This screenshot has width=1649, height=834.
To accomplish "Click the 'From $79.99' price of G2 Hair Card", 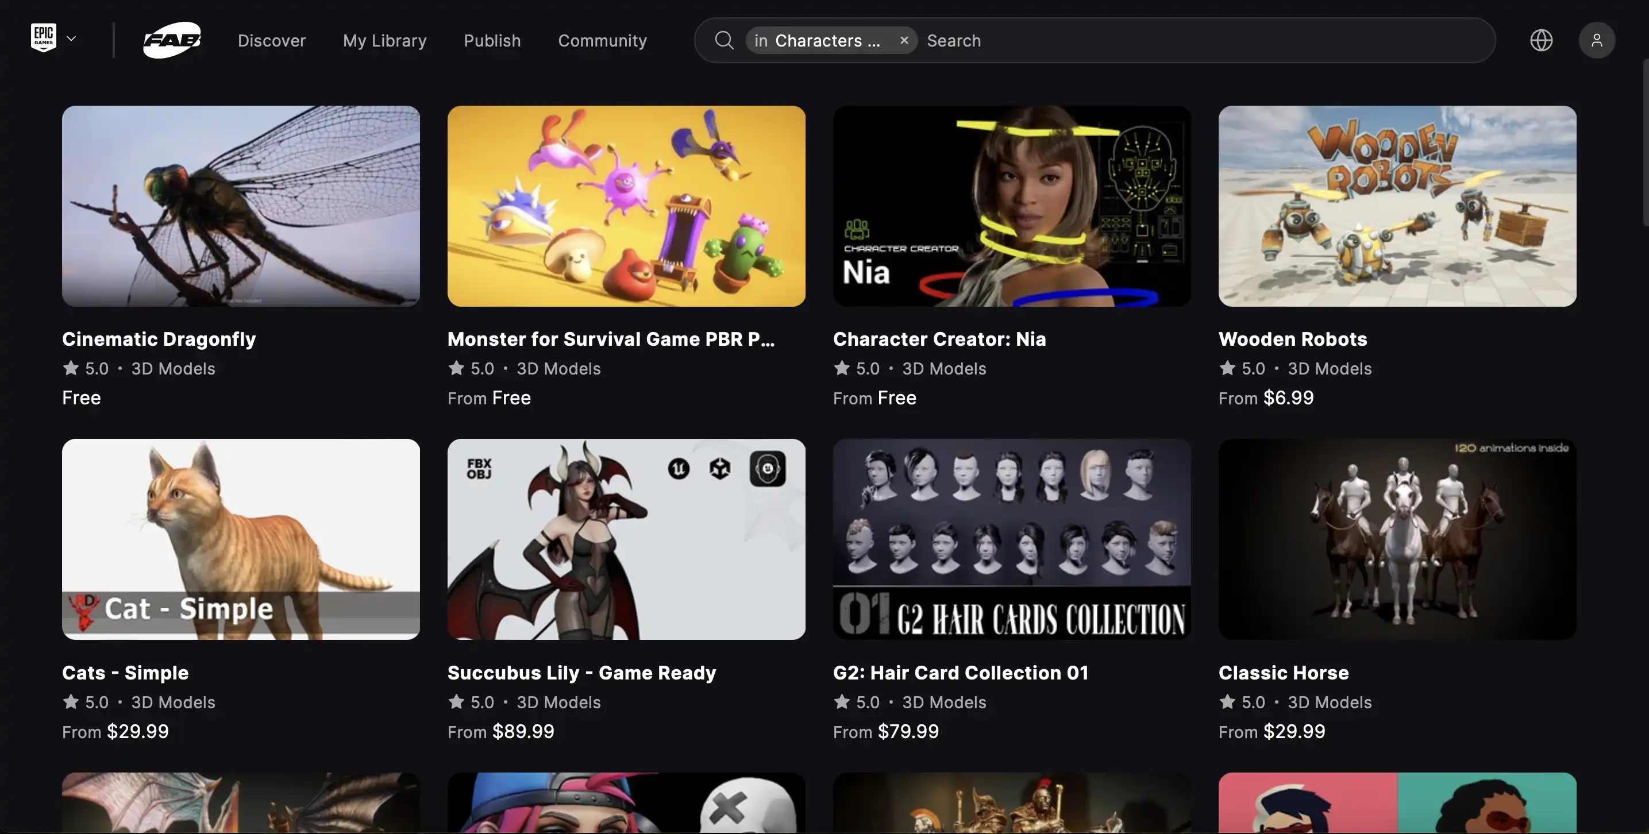I will click(x=886, y=731).
